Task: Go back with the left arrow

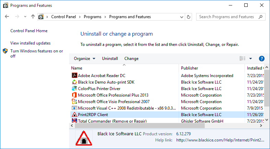Action: click(7, 17)
